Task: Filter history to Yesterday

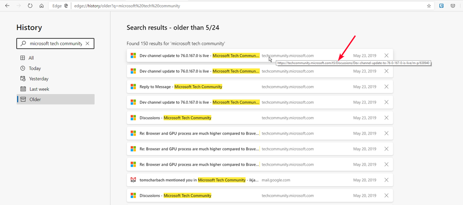Action: tap(56, 79)
